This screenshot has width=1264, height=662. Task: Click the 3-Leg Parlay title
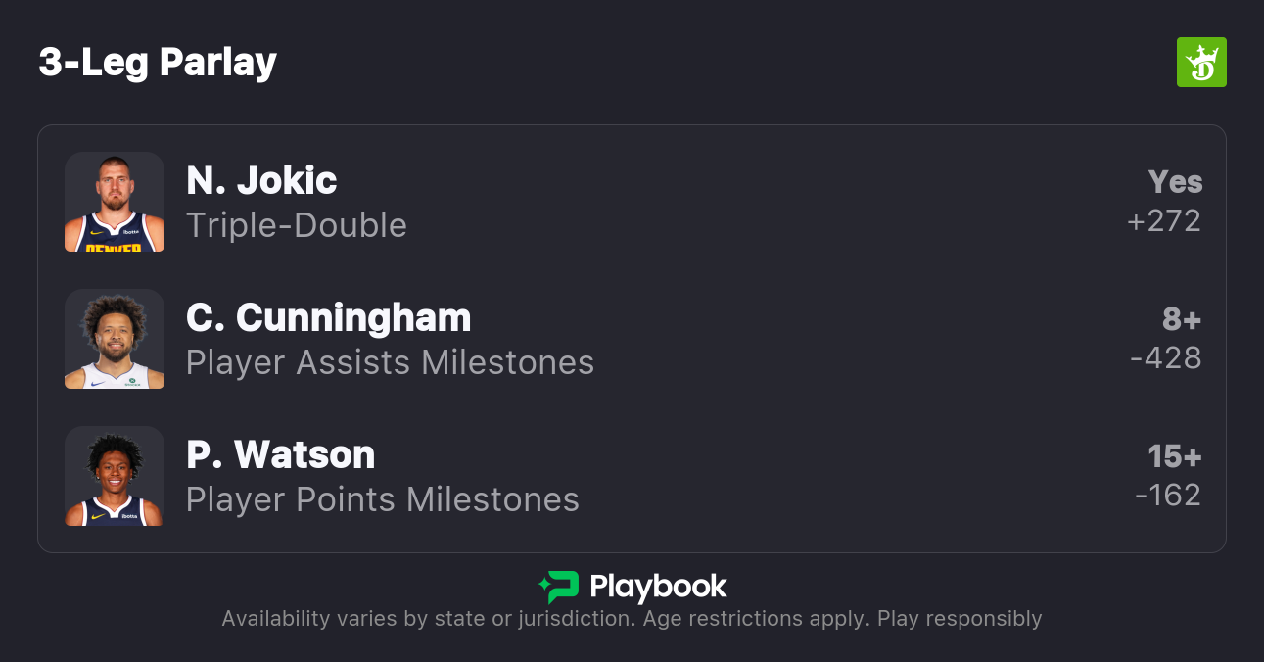tap(158, 63)
